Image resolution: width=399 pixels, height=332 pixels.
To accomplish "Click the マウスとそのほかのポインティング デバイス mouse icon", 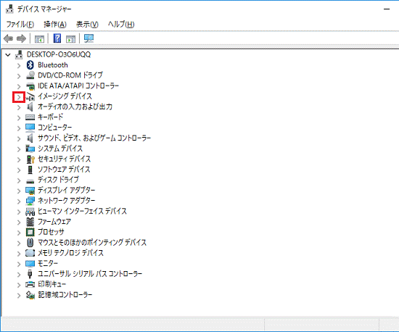I will point(30,243).
